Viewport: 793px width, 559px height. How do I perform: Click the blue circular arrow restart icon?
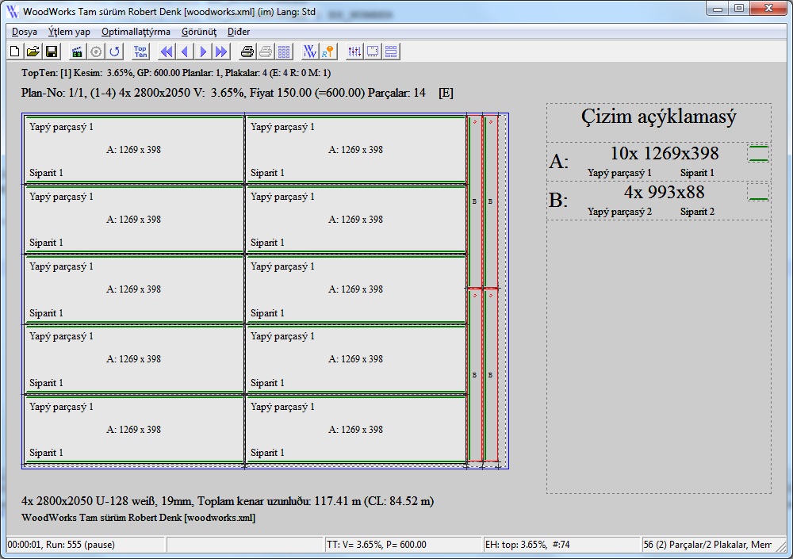[115, 51]
